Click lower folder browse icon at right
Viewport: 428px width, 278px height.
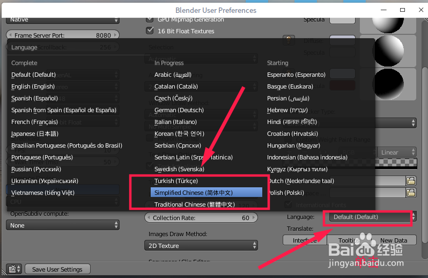pyautogui.click(x=411, y=193)
